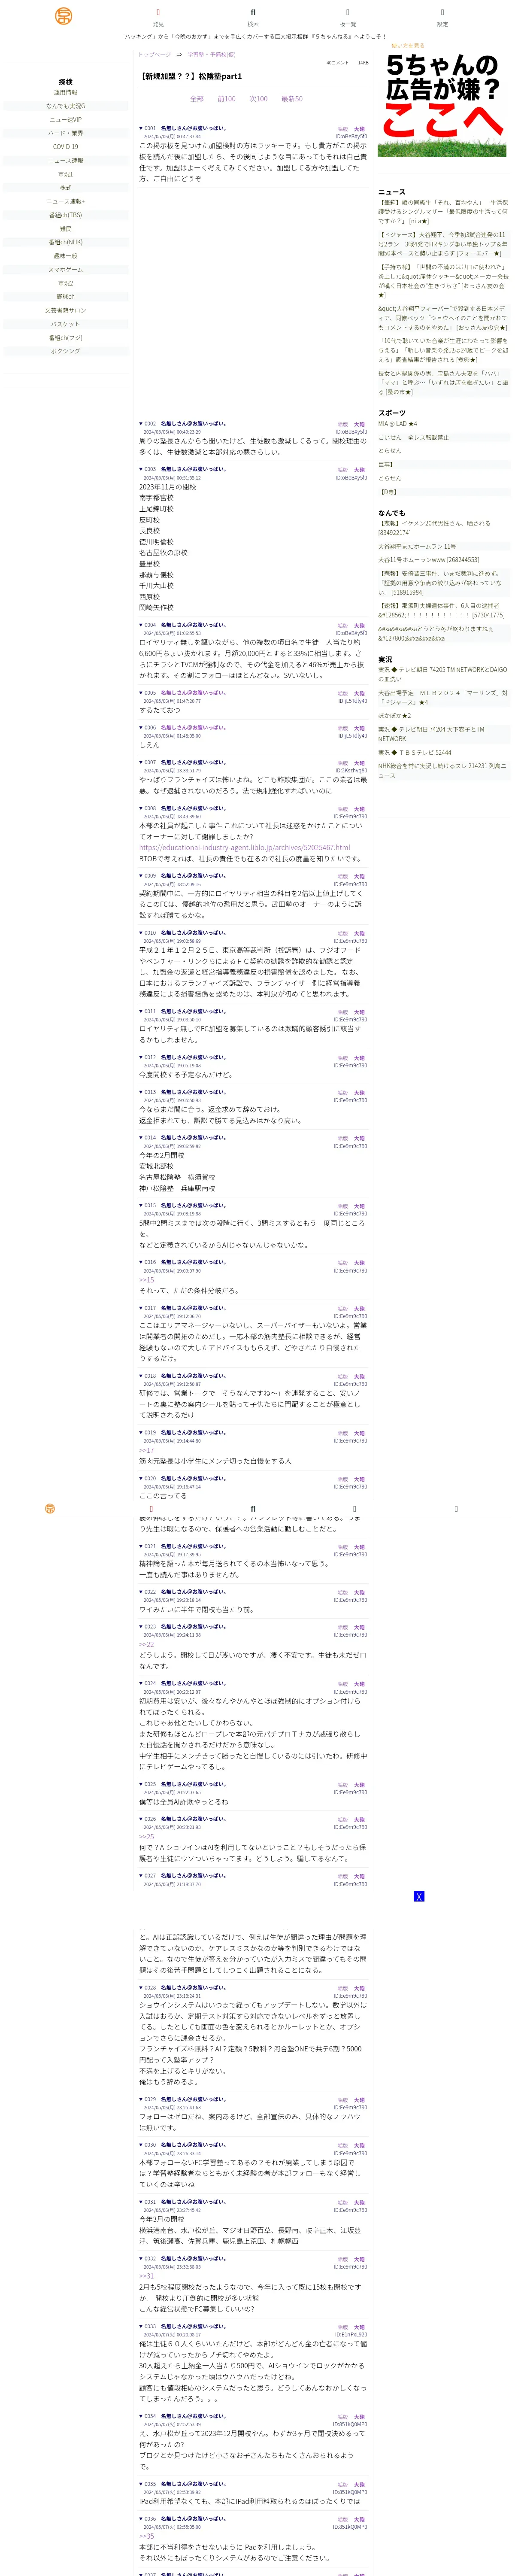Open the 難民 board
Screen dimensions: 515x2576
66,228
